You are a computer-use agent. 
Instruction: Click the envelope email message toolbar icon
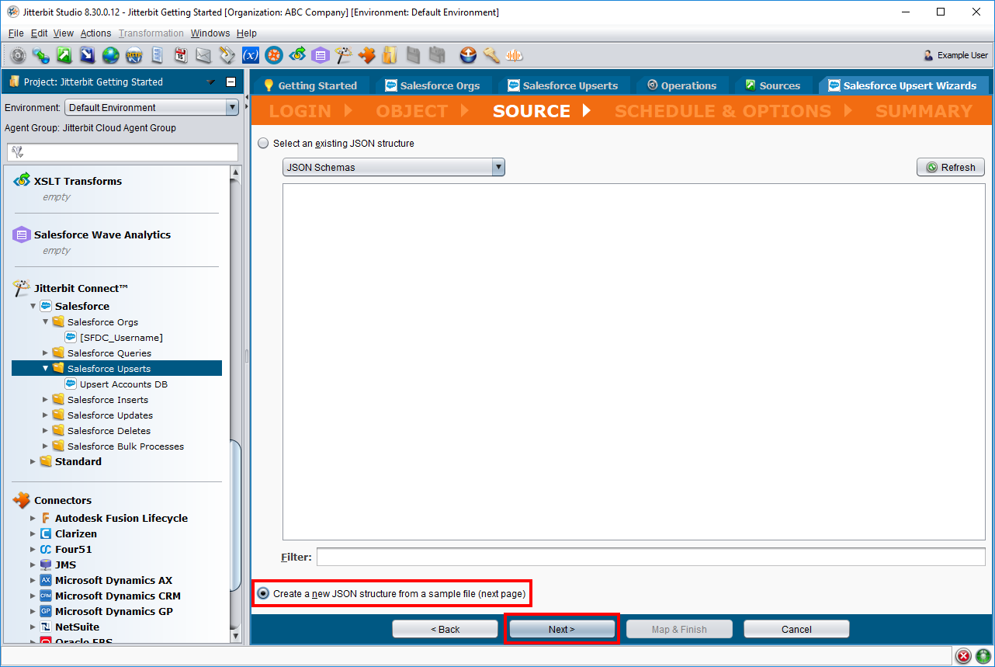(203, 55)
